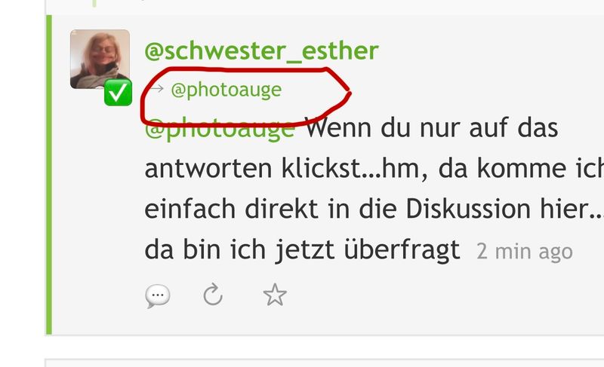Image resolution: width=604 pixels, height=367 pixels.
Task: Repeat the post with circular arrow icon
Action: tap(213, 295)
